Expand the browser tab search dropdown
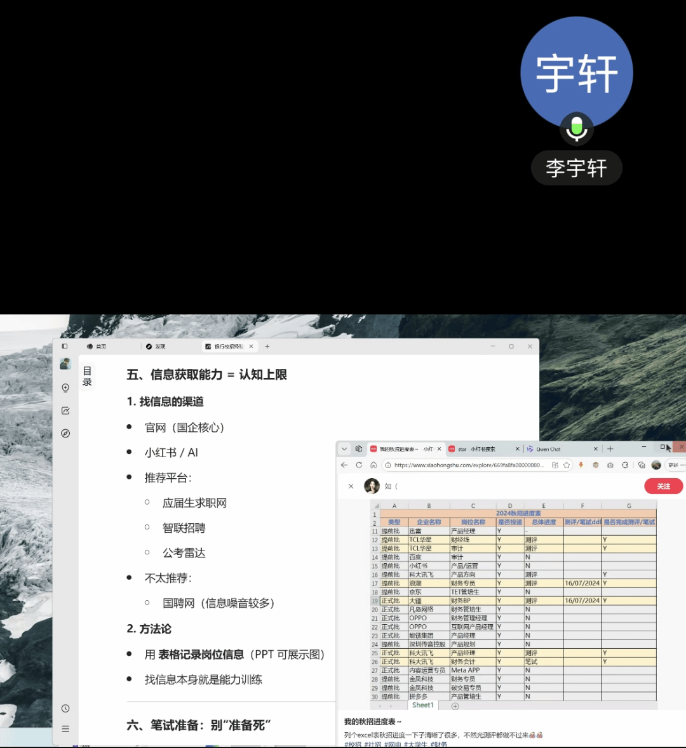686x748 pixels. tap(344, 449)
